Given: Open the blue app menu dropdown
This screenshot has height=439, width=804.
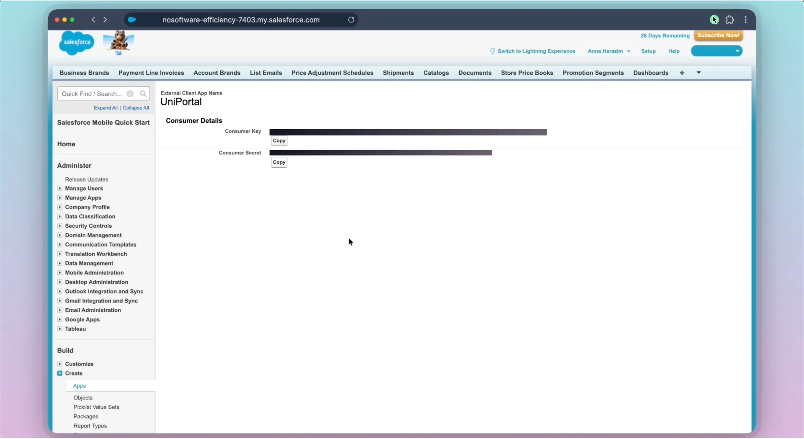Looking at the screenshot, I should [717, 51].
